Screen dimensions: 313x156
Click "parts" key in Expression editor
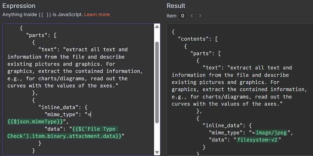[36, 35]
